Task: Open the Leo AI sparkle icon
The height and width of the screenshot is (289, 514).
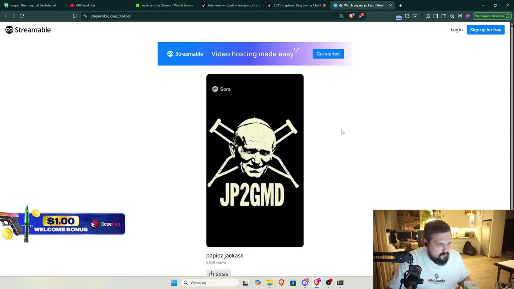Action: tap(452, 16)
